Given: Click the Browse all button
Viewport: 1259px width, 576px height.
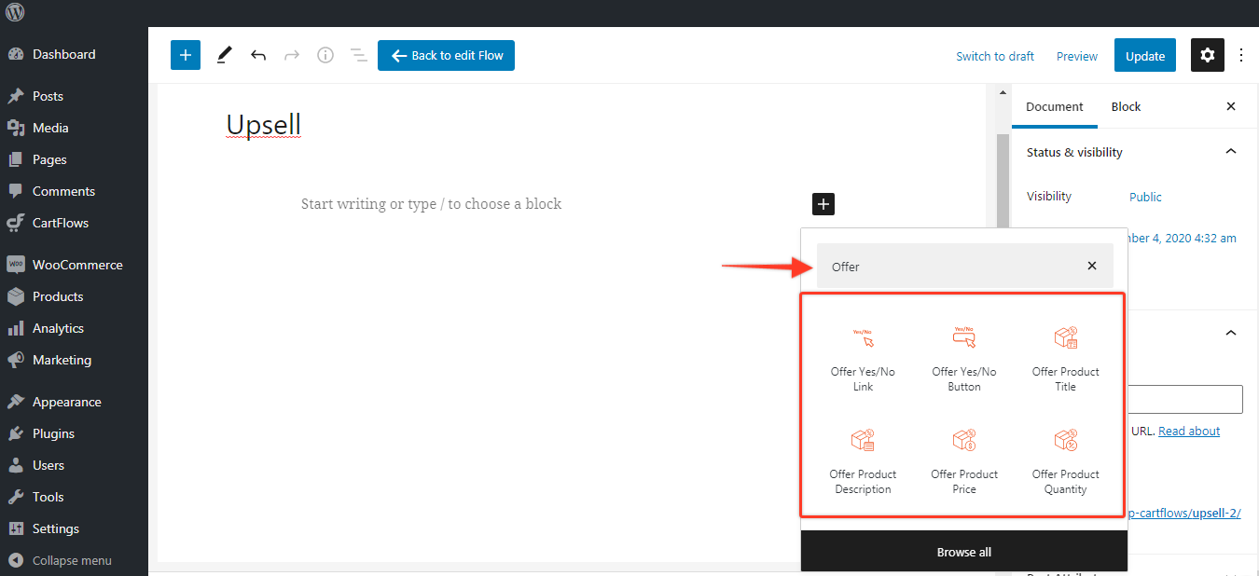Looking at the screenshot, I should 963,552.
